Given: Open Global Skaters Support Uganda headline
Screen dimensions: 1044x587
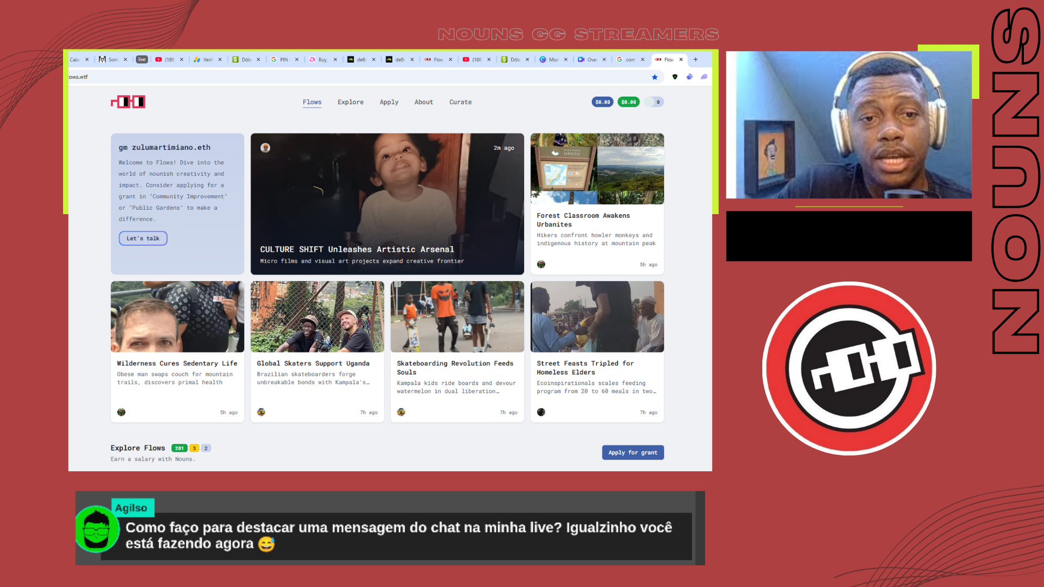Looking at the screenshot, I should click(x=313, y=364).
